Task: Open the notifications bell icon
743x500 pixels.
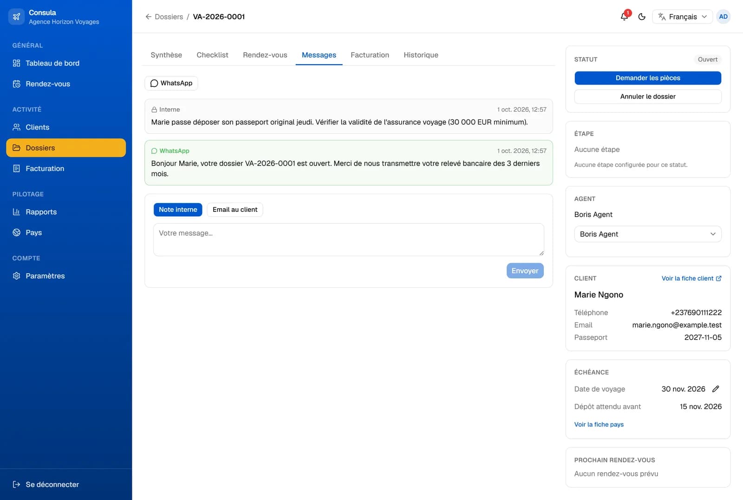Action: coord(624,17)
